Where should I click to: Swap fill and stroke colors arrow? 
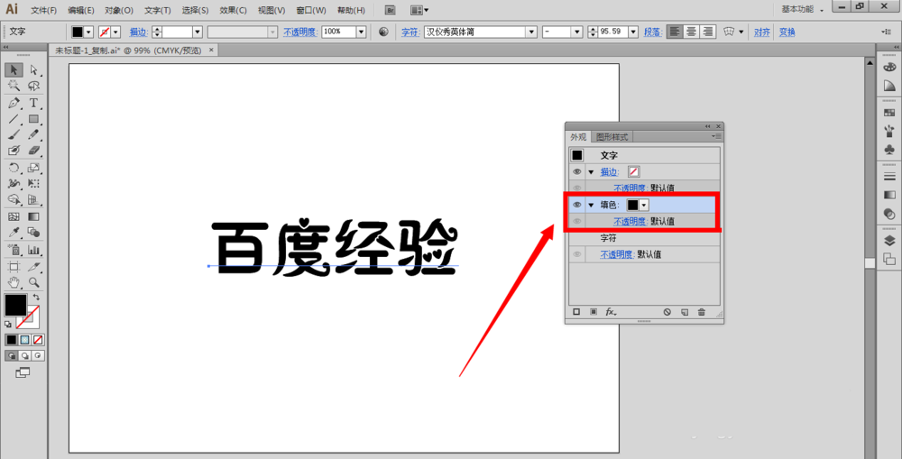click(36, 298)
